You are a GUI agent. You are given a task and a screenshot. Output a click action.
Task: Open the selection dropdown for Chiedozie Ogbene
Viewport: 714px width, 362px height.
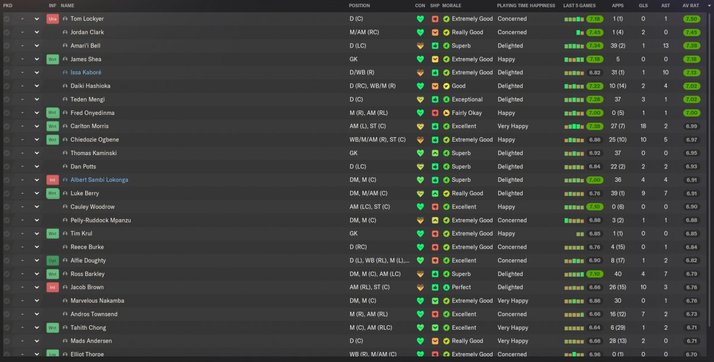tap(37, 139)
